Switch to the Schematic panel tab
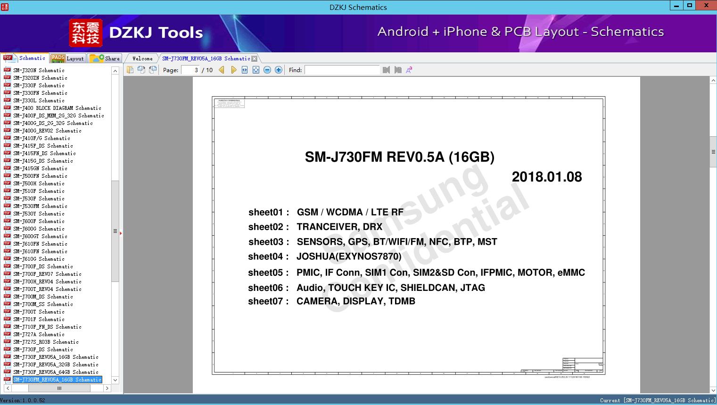This screenshot has height=405, width=717. (24, 58)
